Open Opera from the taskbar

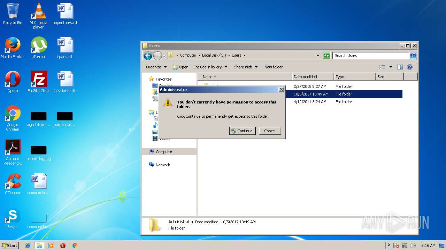click(63, 245)
